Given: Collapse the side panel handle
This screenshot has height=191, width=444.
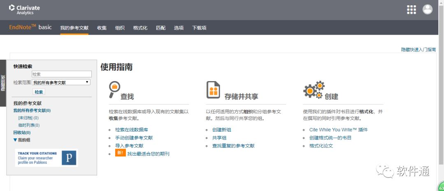Looking at the screenshot, I should (x=3, y=83).
